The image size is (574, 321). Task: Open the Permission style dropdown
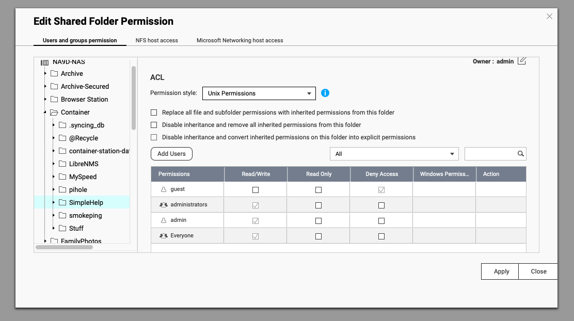[259, 93]
